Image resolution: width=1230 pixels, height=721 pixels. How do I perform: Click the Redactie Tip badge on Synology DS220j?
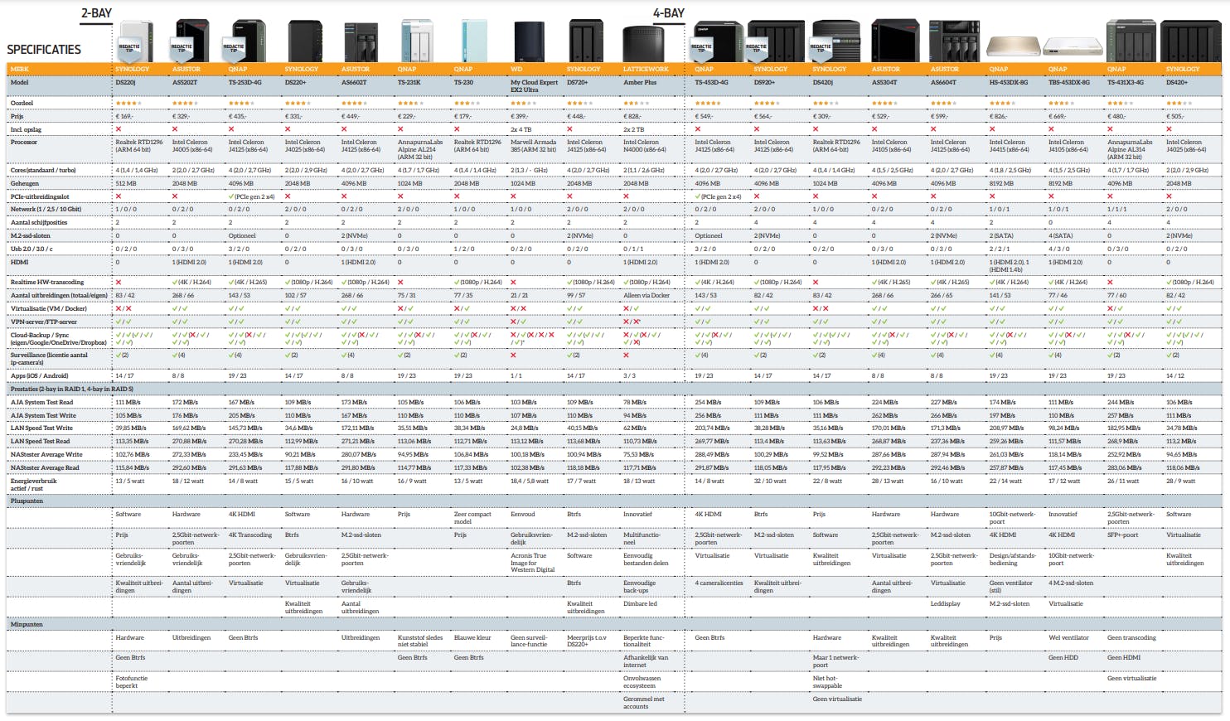pos(129,48)
